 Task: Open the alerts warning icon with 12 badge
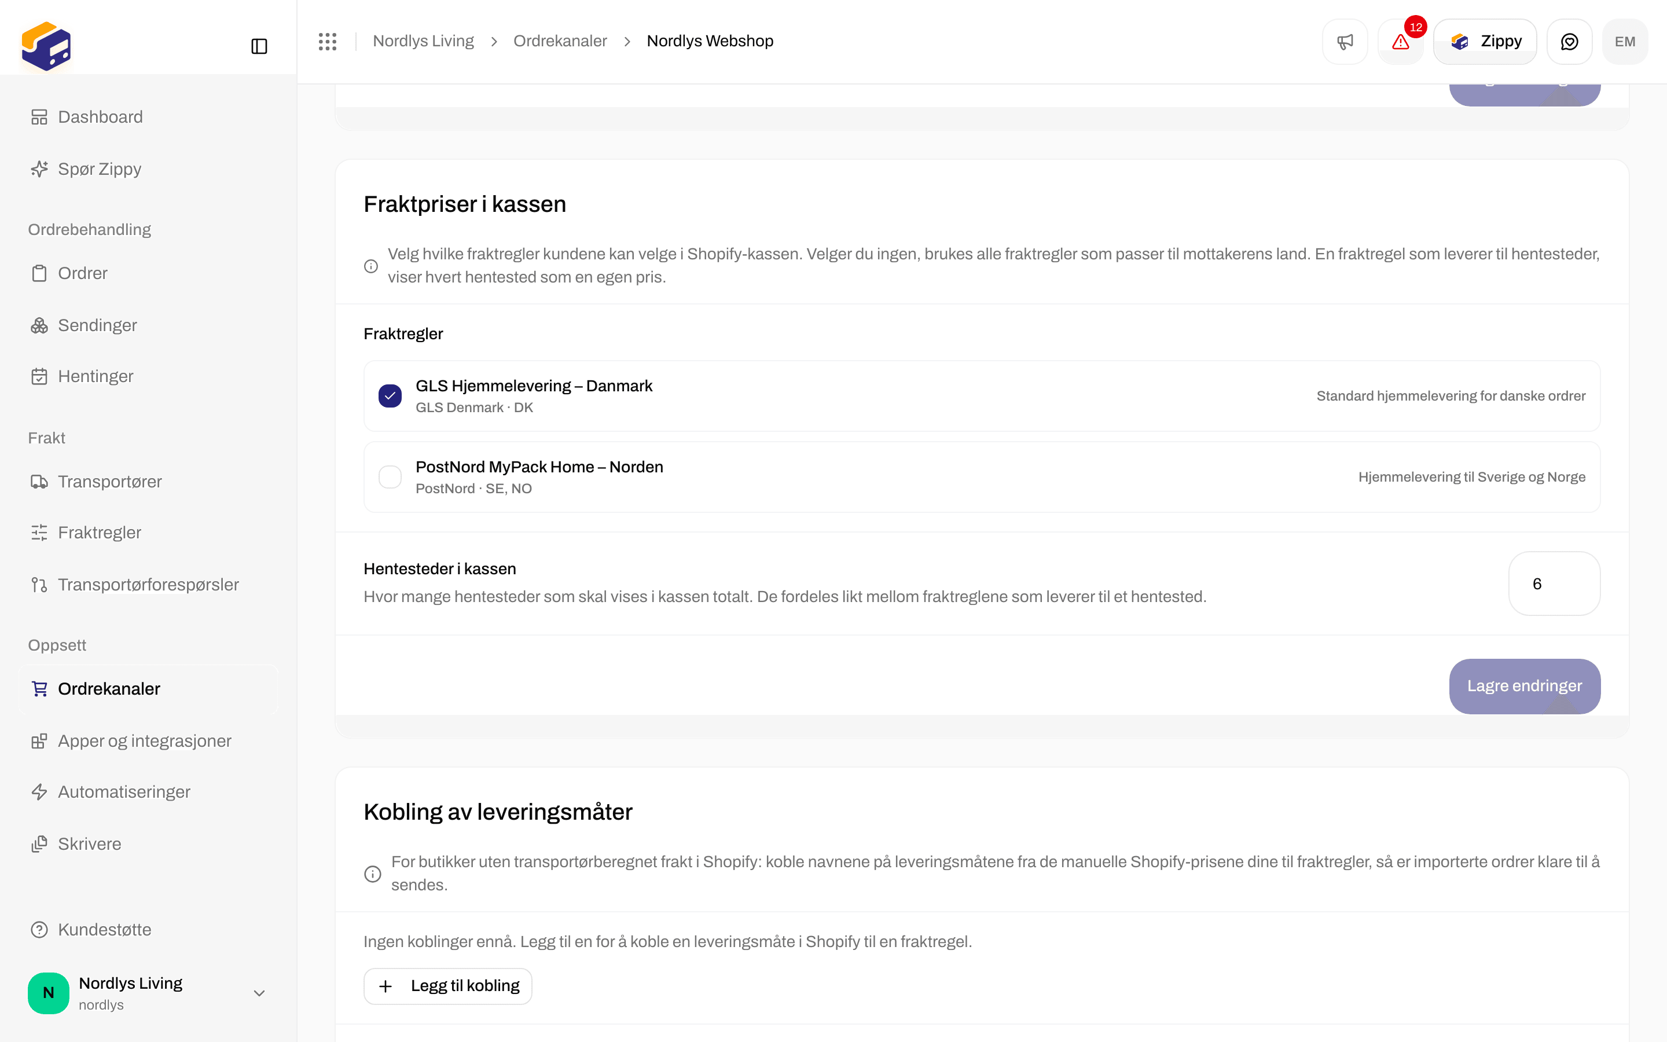pos(1400,41)
